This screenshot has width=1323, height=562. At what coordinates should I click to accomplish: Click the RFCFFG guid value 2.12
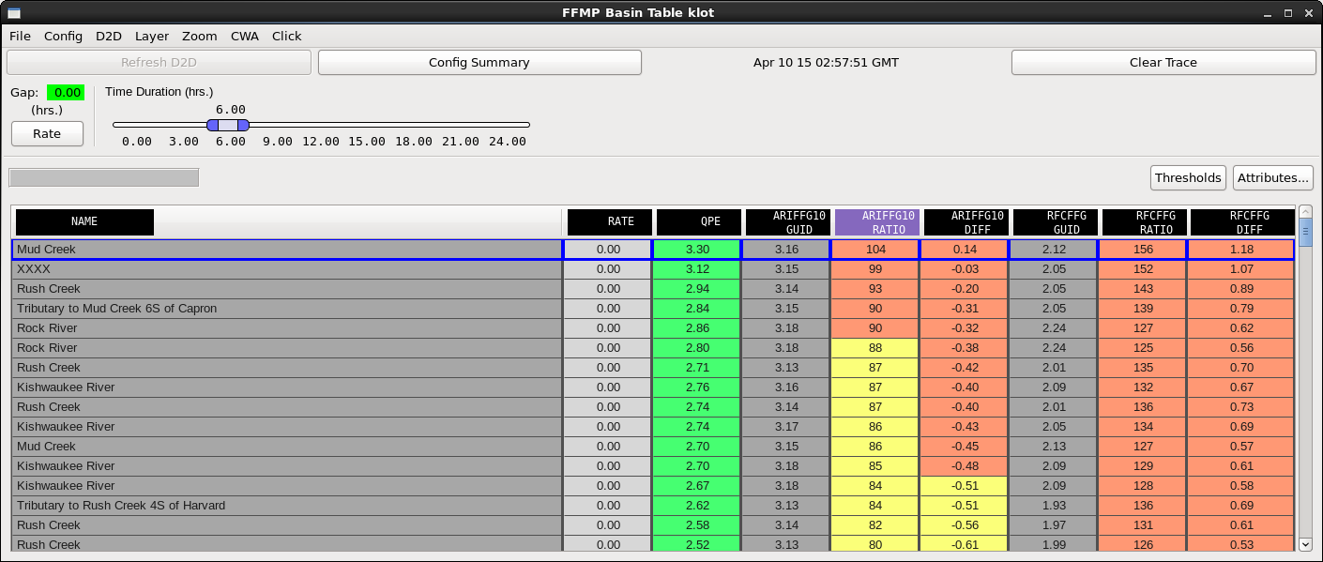coord(1054,250)
